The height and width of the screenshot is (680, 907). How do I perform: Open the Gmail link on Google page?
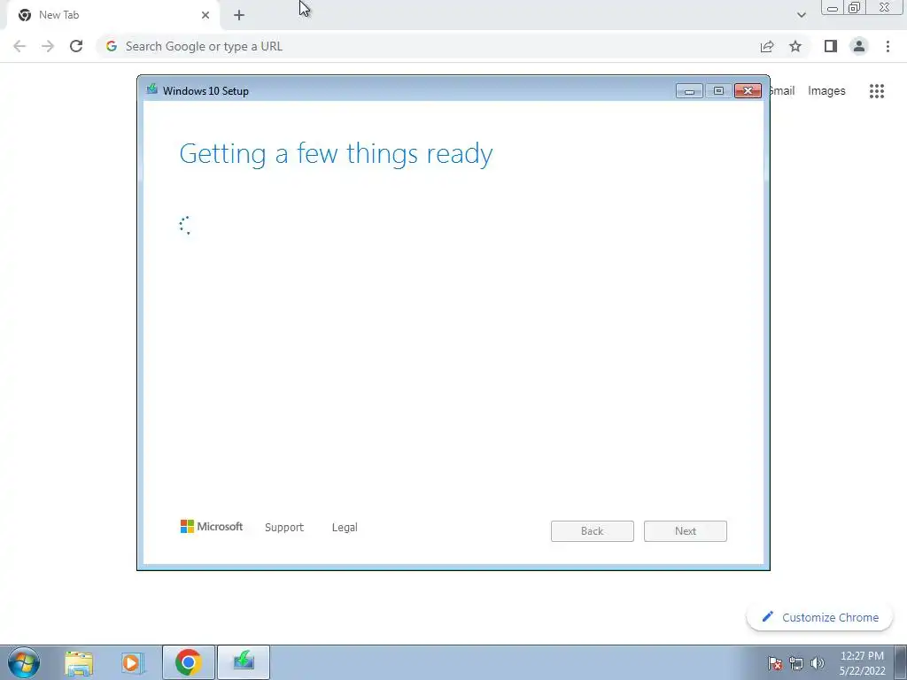pyautogui.click(x=783, y=91)
